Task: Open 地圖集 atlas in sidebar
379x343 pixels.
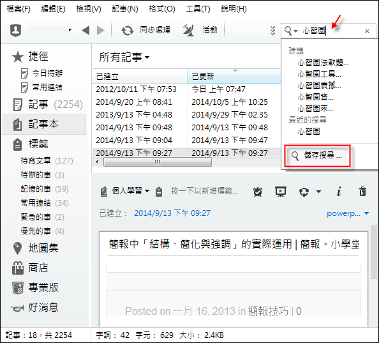Action: tap(36, 248)
